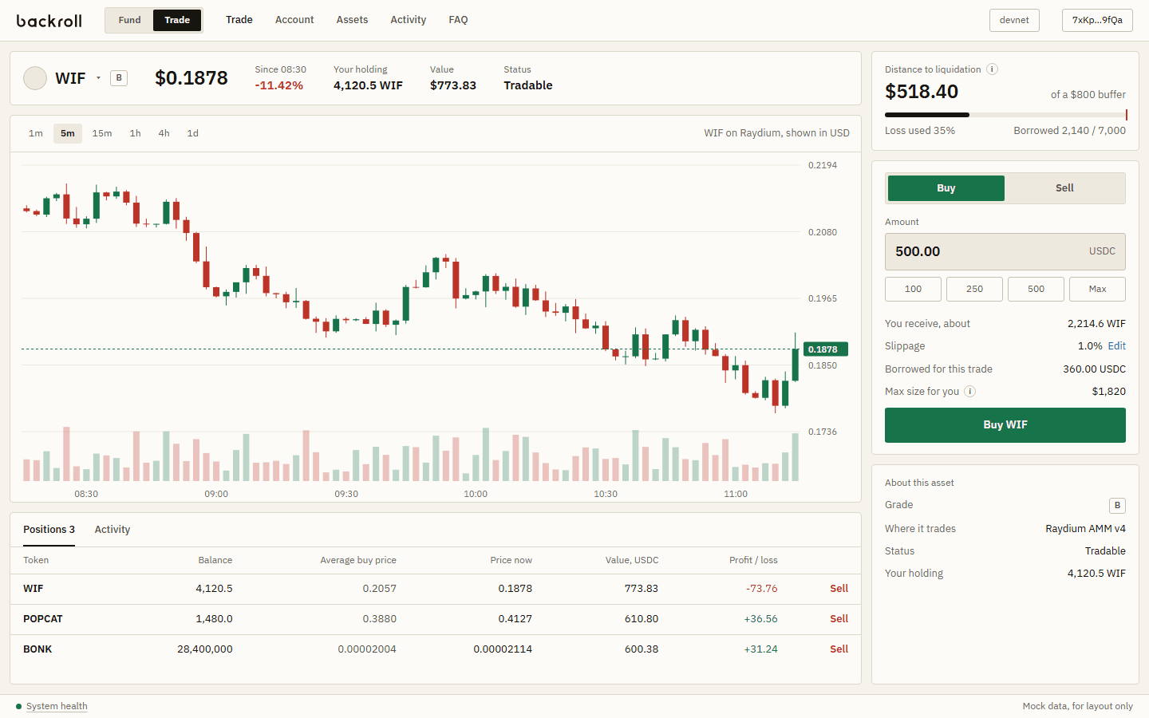Click the Loss used 35% text
1149x718 pixels.
(920, 131)
